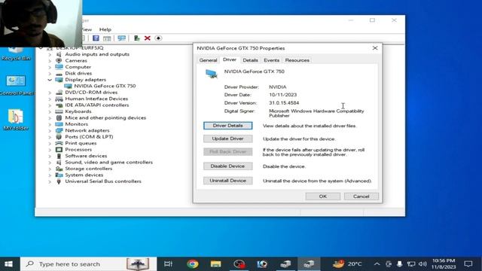Open File Explorer from the taskbar
The image size is (482, 271).
(x=216, y=264)
